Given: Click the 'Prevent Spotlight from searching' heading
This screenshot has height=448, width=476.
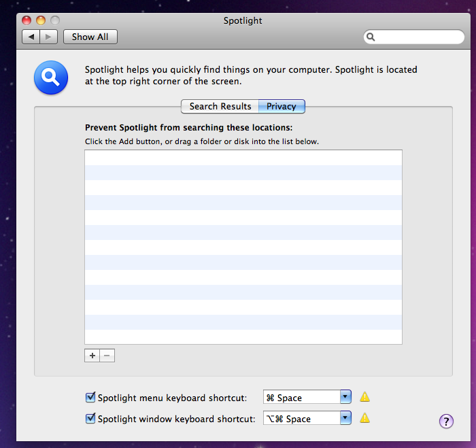Looking at the screenshot, I should pyautogui.click(x=188, y=128).
